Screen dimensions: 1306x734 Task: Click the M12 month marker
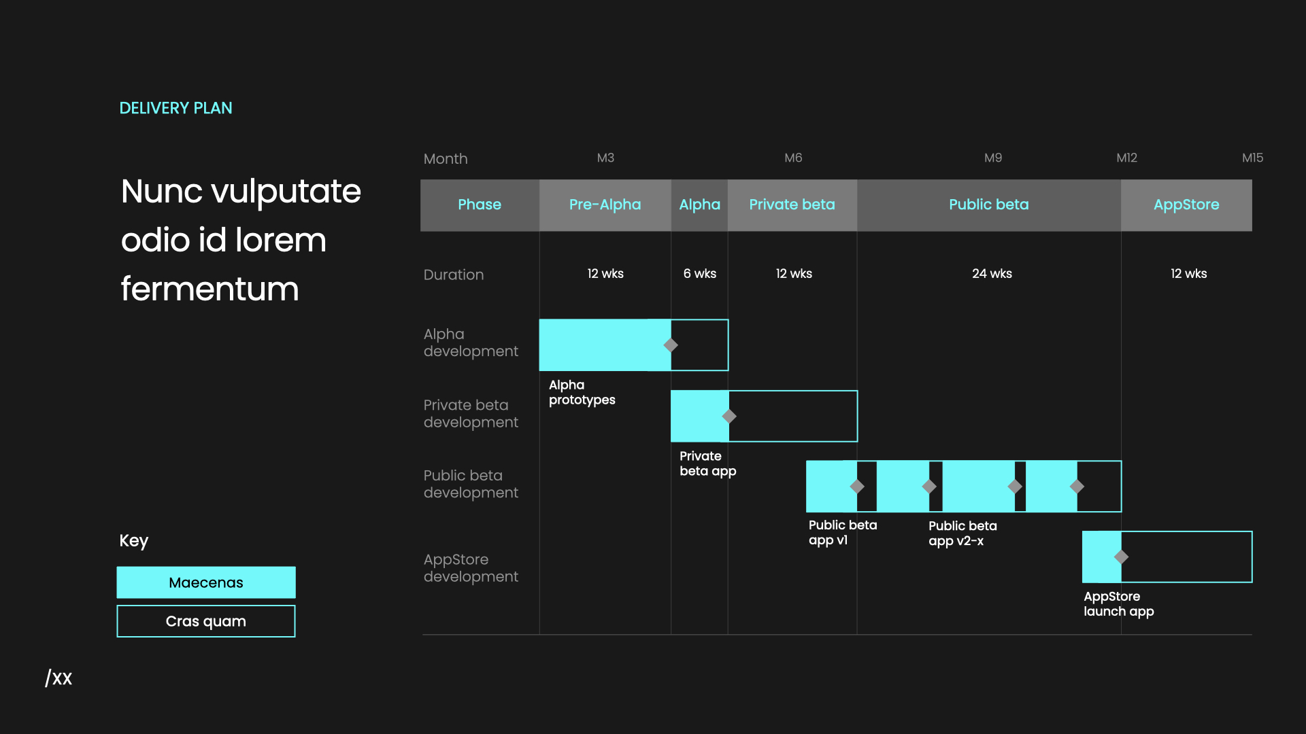tap(1127, 158)
